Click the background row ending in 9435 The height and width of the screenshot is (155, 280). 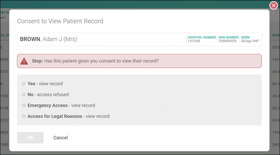click(x=5, y=59)
